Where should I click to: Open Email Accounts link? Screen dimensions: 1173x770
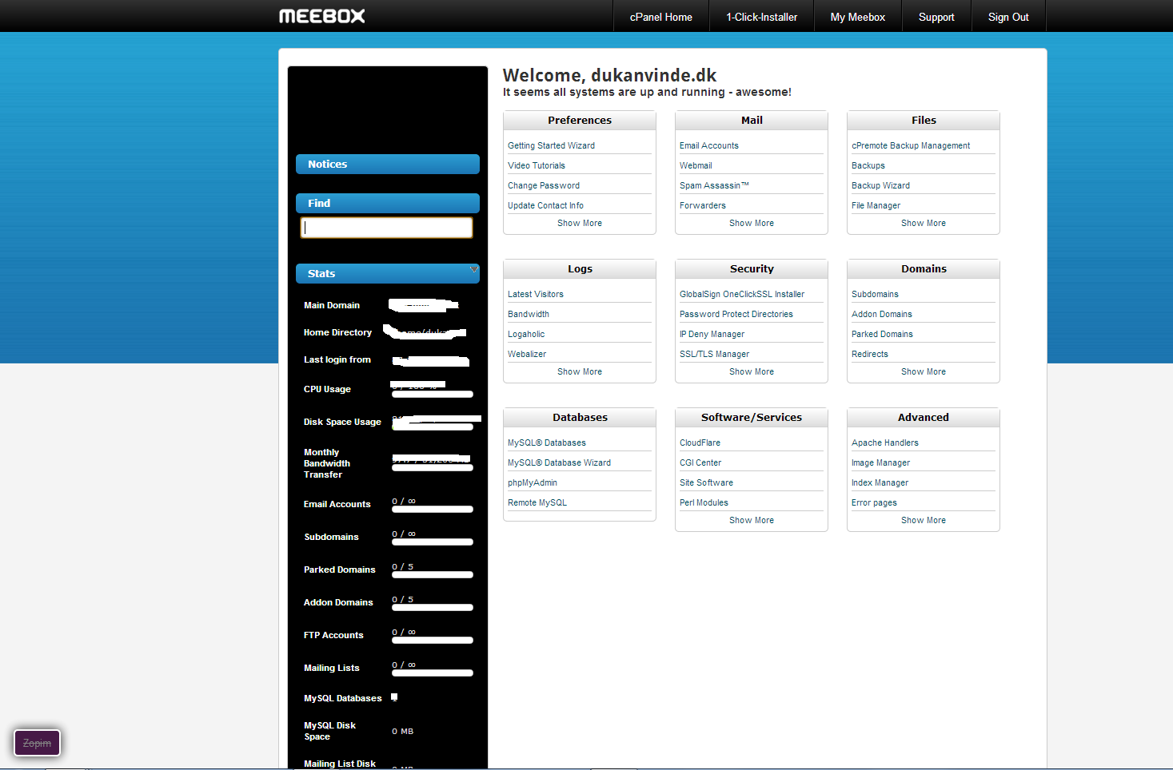tap(708, 145)
